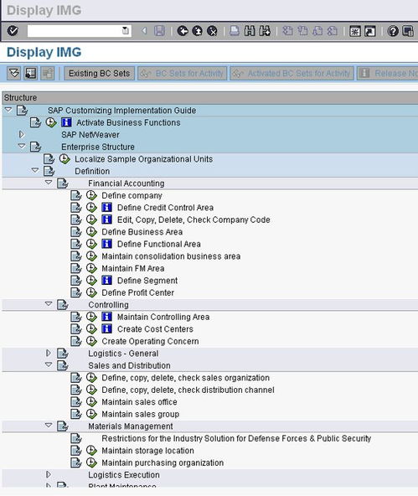
Task: Collapse the Financial Accounting node
Action: 49,183
